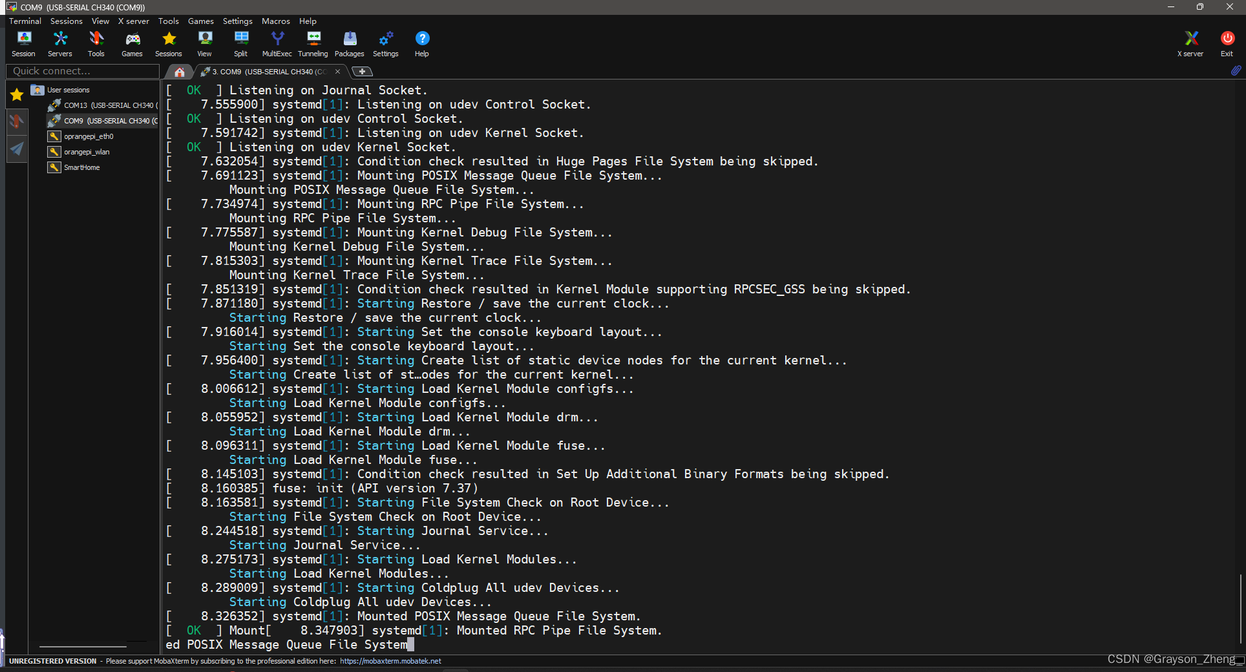
Task: Select the COM13 USB-SERIAL session
Action: 103,105
